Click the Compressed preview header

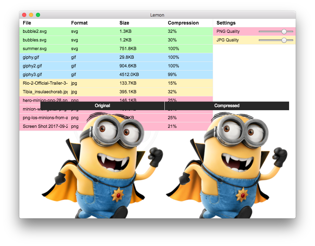point(227,106)
